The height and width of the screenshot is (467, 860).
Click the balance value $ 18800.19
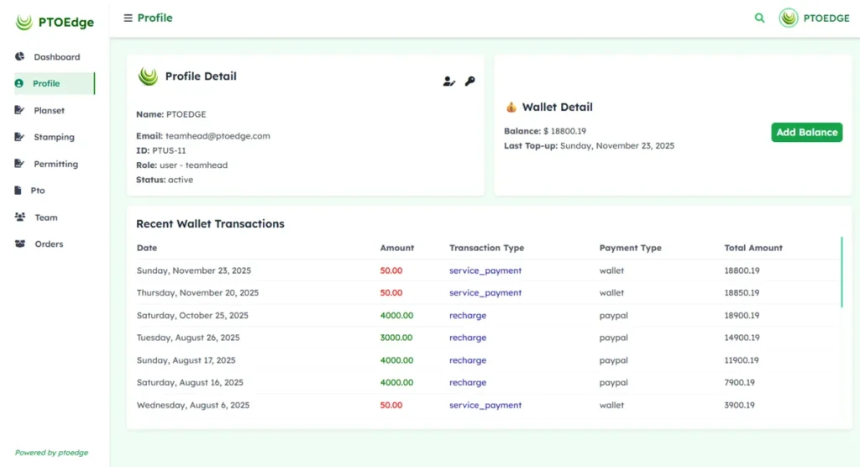pos(564,131)
